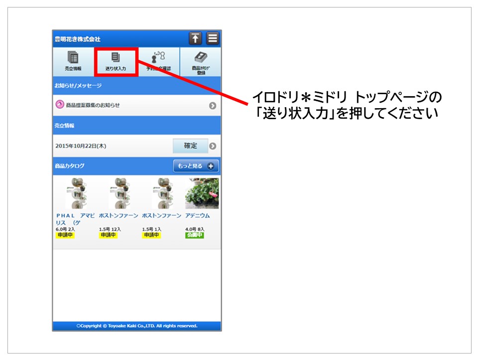The height and width of the screenshot is (359, 478).
Task: Open the アデニウム product name link
Action: click(x=197, y=215)
